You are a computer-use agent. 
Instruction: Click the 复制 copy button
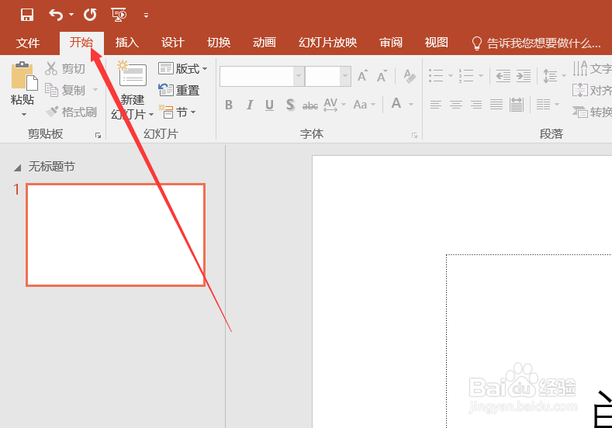(x=65, y=90)
